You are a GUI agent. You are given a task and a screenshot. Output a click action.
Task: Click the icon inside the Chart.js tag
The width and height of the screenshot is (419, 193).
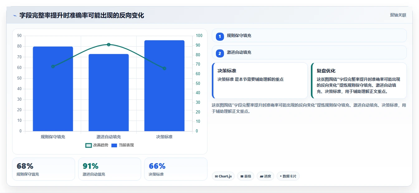pyautogui.click(x=216, y=176)
